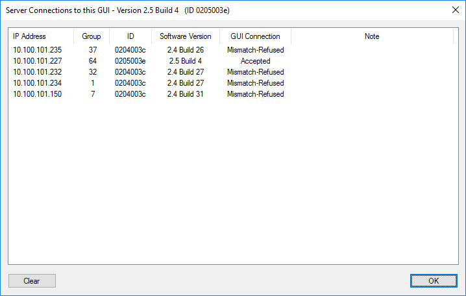Viewport: 466px width, 296px height.
Task: Click ID 0204003c in 10.100.101.150 row
Action: pyautogui.click(x=130, y=94)
